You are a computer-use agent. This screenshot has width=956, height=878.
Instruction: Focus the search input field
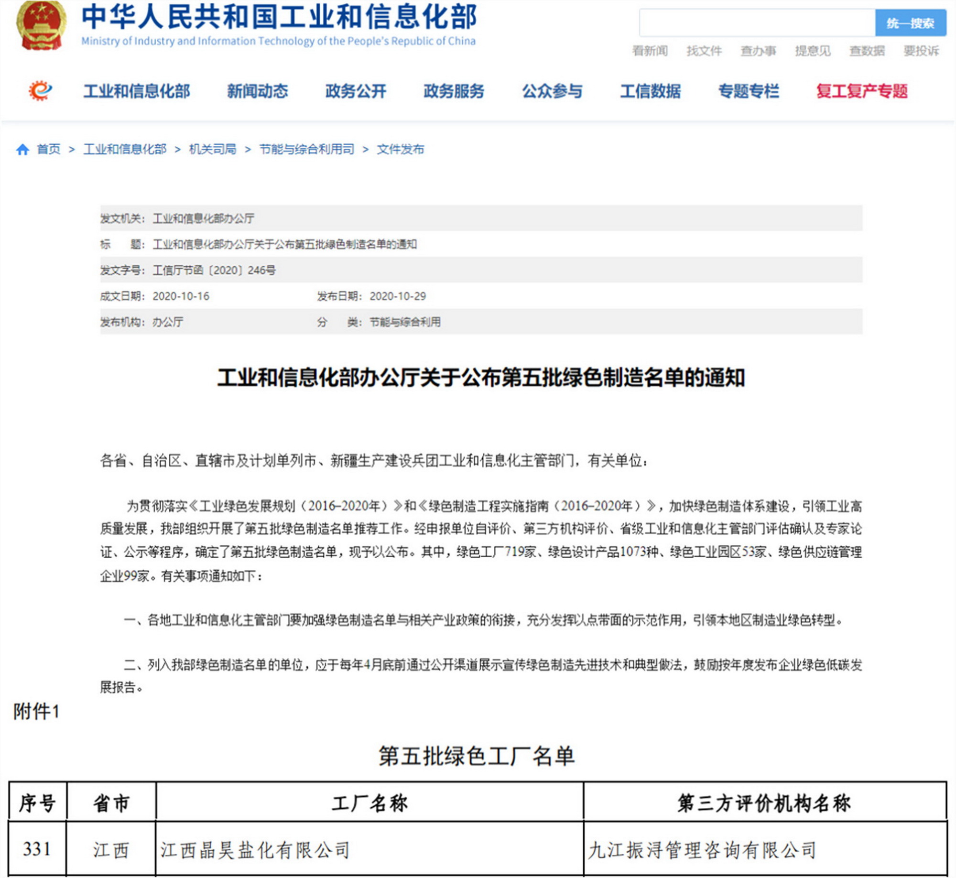point(757,23)
